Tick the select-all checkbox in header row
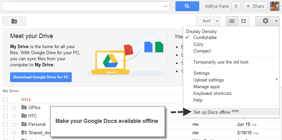 [x=5, y=100]
